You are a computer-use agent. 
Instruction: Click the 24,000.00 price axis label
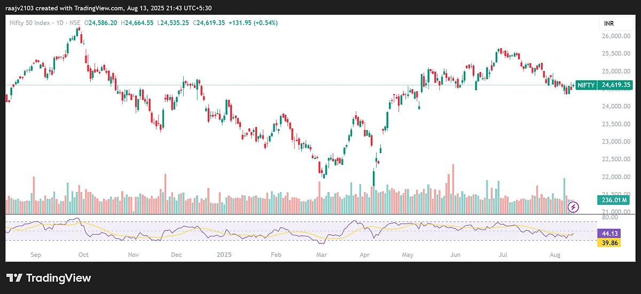(616, 107)
